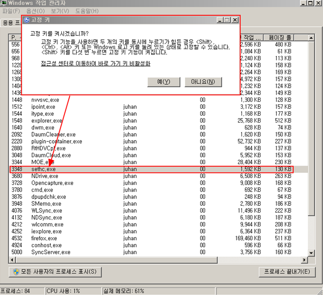Click vertical scrollbar down arrow
Image resolution: width=323 pixels, height=295 pixels.
click(x=311, y=253)
